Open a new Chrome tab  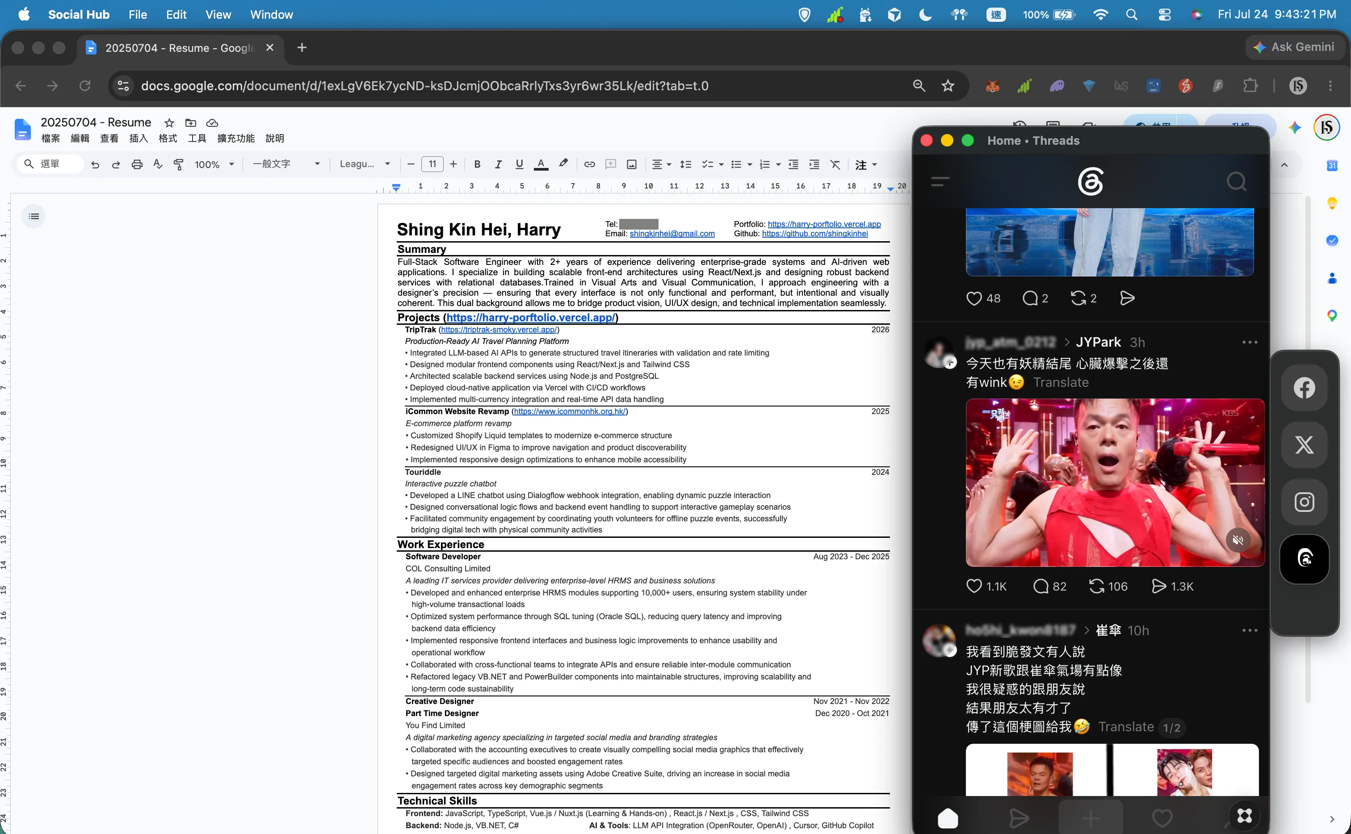click(302, 47)
